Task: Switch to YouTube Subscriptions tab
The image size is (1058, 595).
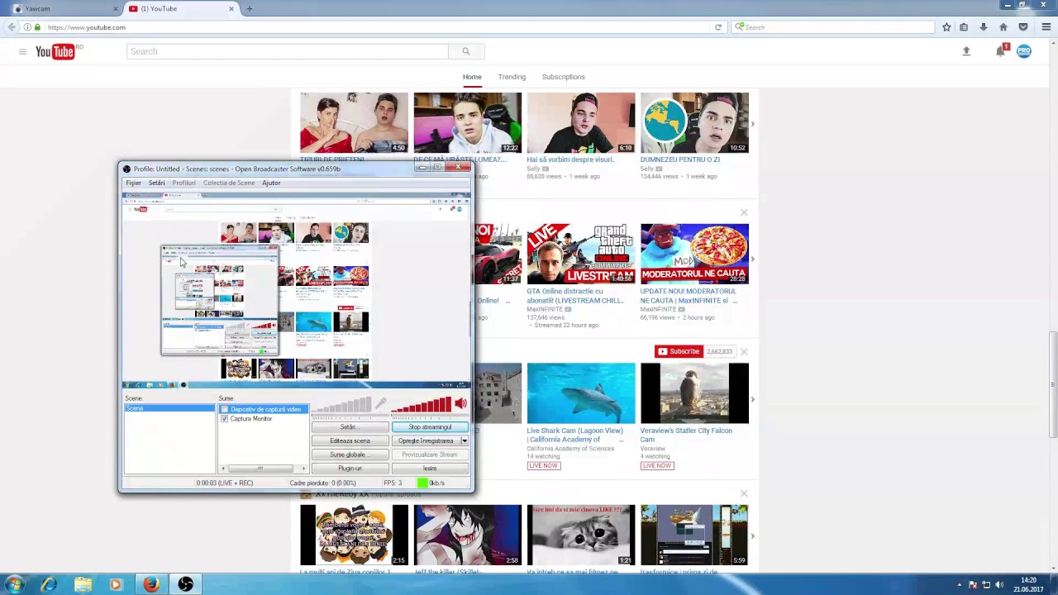Action: coord(564,77)
